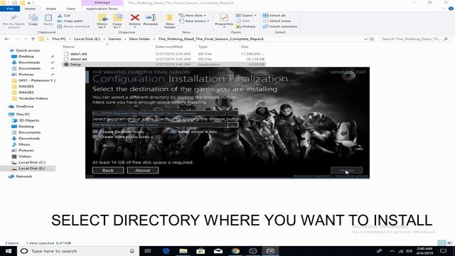455x256 pixels.
Task: Open the address bar history dropdown
Action: click(x=365, y=39)
